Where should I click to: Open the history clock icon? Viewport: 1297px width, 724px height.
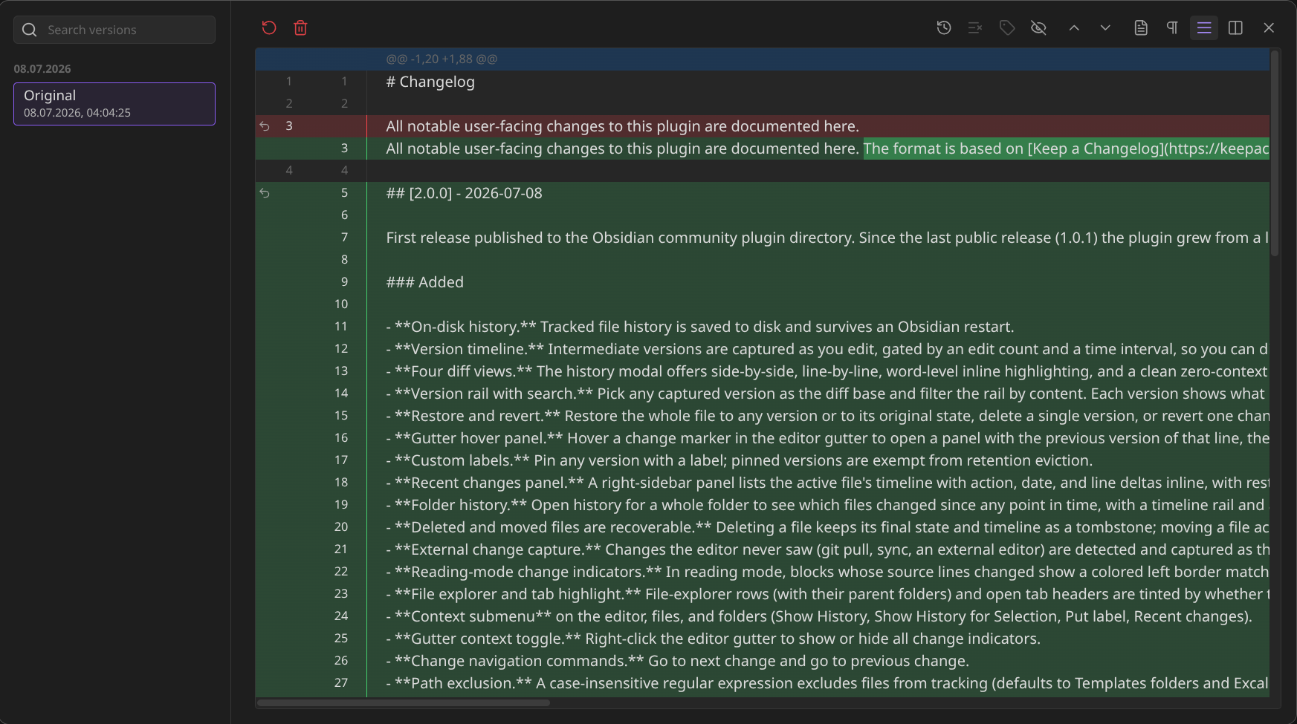944,27
